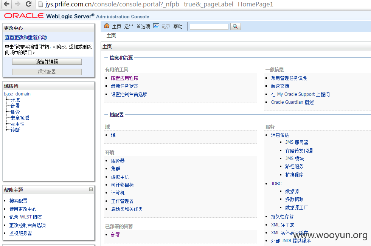Click 记录 in the toolbar

point(166,26)
